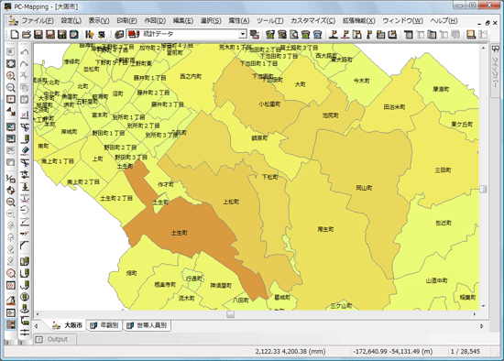
Task: Switch to the 年齢別 tab
Action: 104,325
